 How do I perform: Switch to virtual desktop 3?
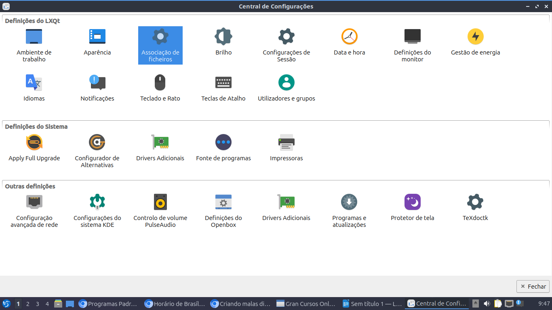pyautogui.click(x=38, y=304)
